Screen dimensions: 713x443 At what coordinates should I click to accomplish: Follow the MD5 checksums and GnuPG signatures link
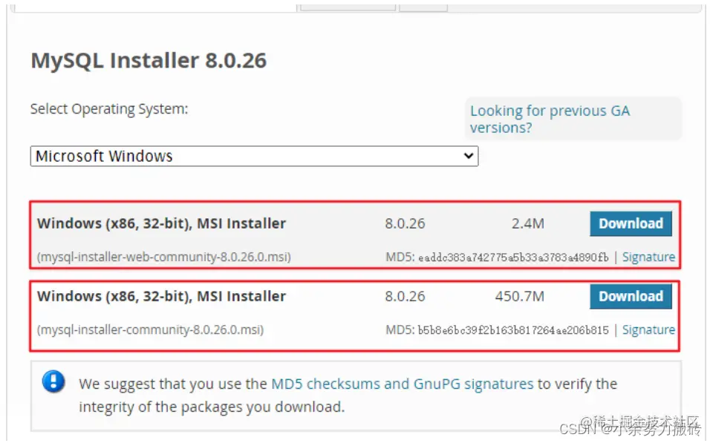click(403, 384)
